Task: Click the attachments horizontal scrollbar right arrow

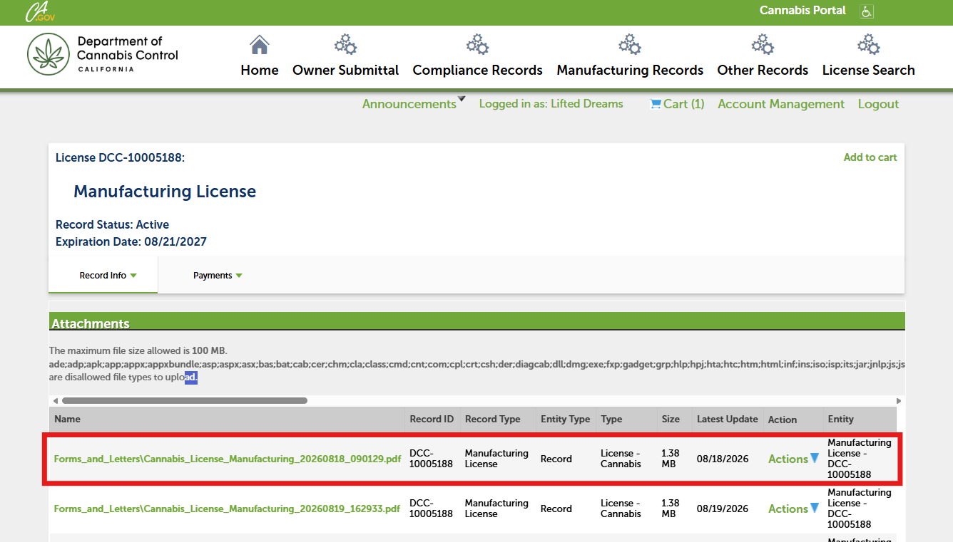Action: coord(899,401)
